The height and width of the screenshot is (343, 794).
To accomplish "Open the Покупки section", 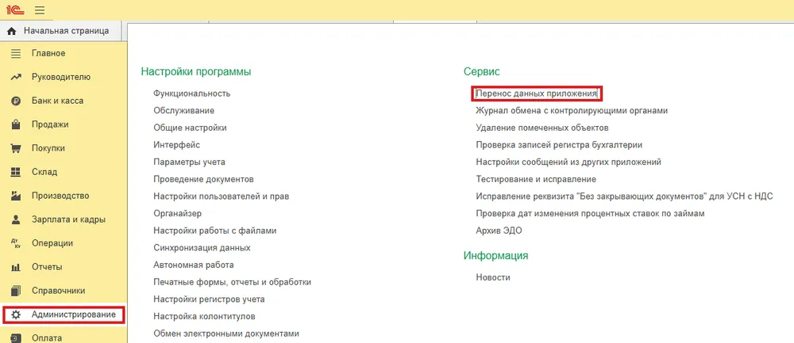I will [x=48, y=148].
